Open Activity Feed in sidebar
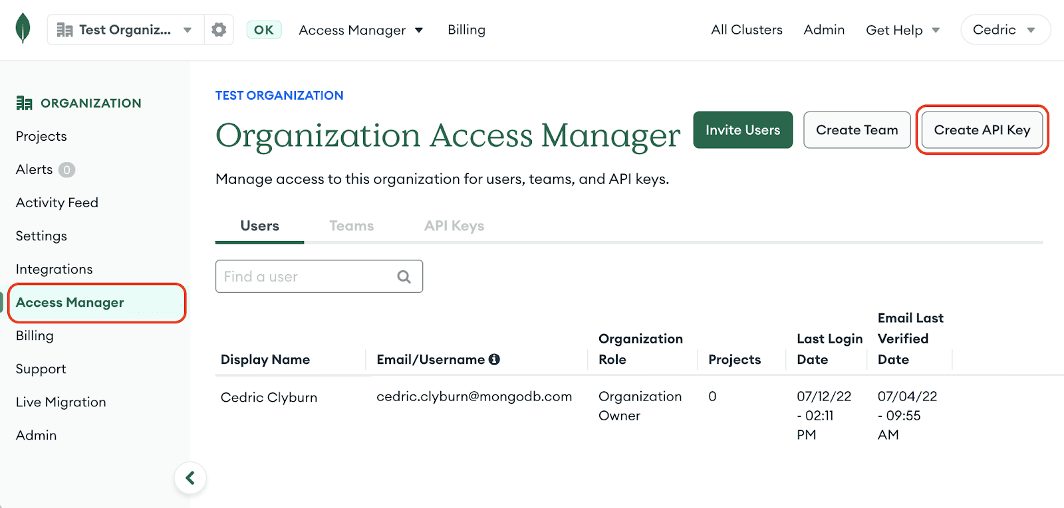 pos(57,203)
